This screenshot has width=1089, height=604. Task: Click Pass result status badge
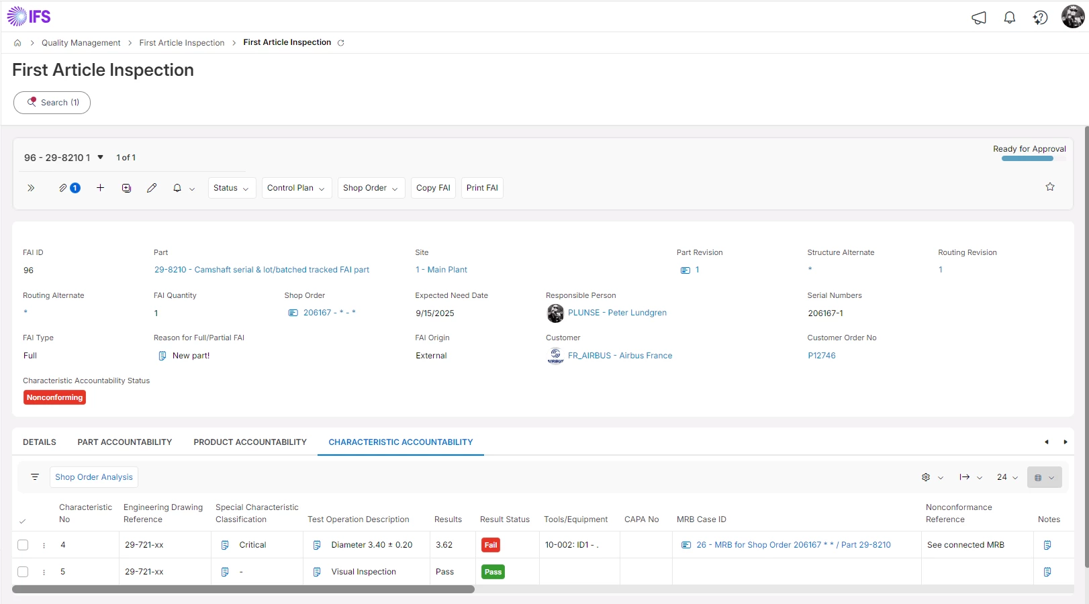point(493,572)
